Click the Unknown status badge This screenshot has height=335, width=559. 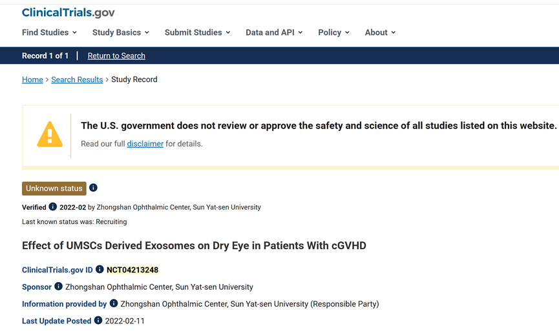(54, 188)
